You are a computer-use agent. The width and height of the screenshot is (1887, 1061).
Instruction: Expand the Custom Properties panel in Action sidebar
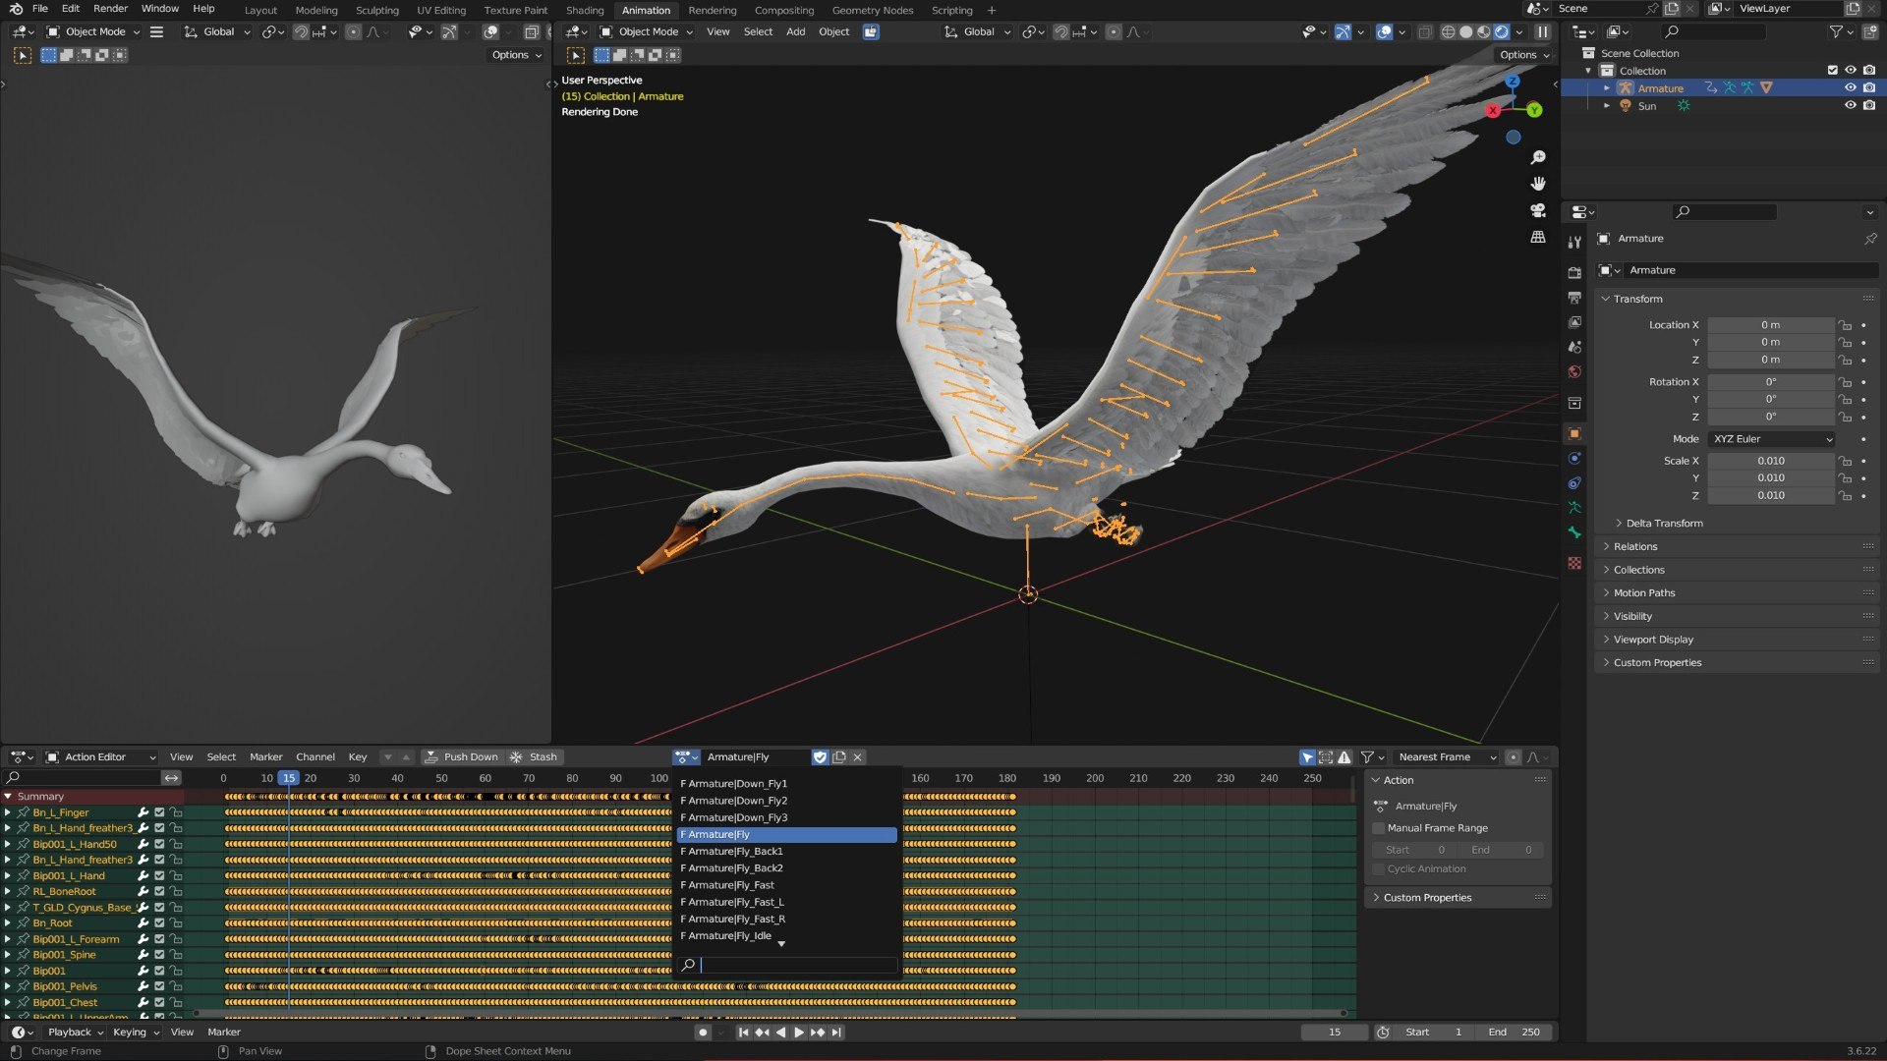[1458, 898]
